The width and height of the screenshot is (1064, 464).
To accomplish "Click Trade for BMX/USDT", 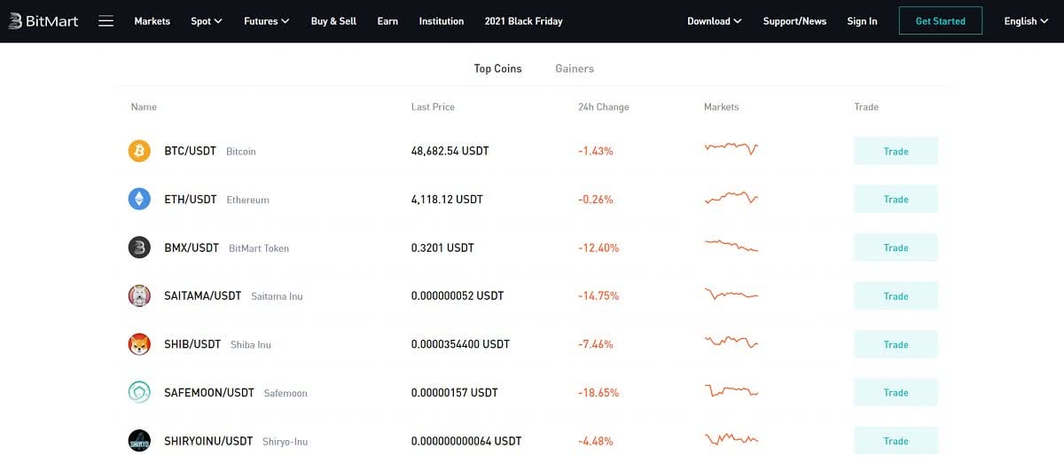I will 896,248.
